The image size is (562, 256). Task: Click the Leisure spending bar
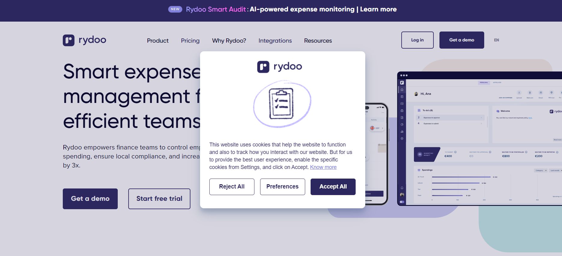(x=456, y=183)
